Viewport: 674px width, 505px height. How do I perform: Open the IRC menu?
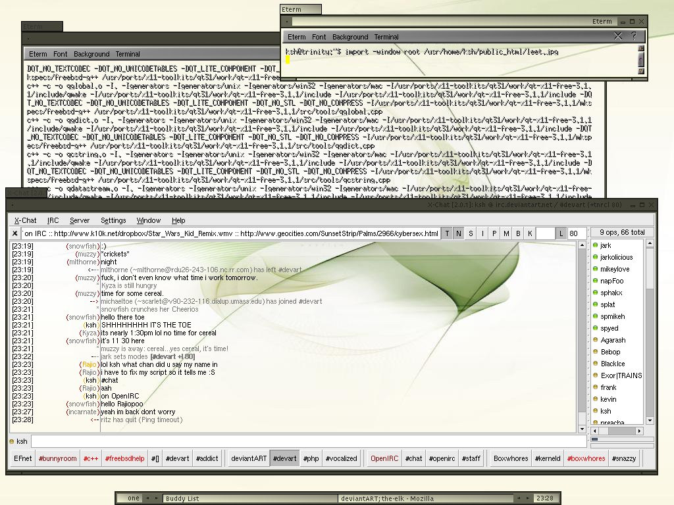[x=53, y=220]
